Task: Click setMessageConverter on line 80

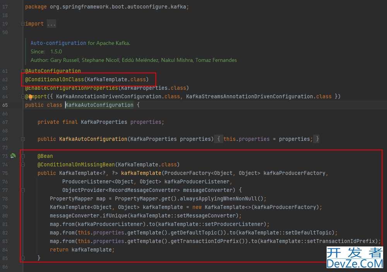Action: click(206, 216)
